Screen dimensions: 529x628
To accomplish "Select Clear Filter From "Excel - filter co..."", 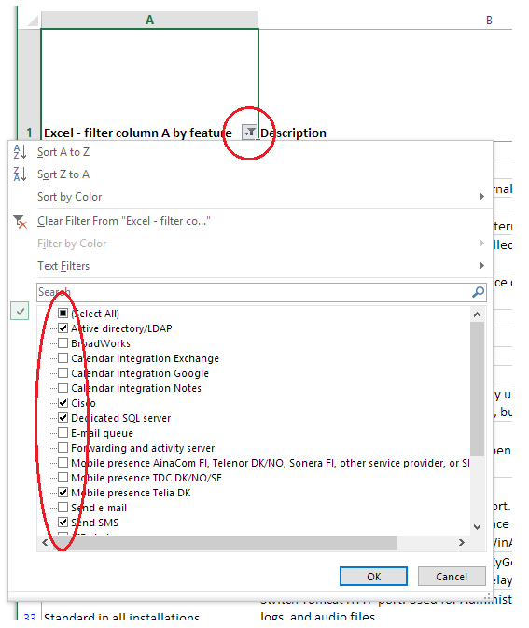I will (124, 221).
